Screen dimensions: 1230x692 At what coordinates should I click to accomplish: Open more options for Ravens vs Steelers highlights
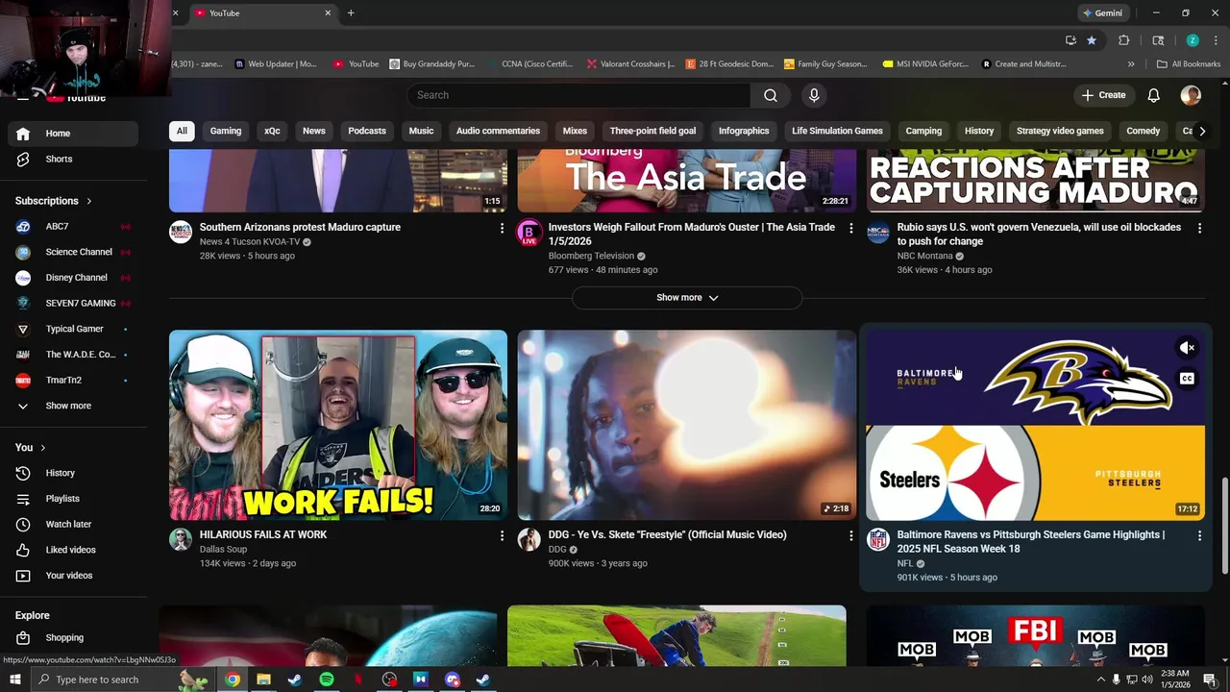click(x=1199, y=535)
